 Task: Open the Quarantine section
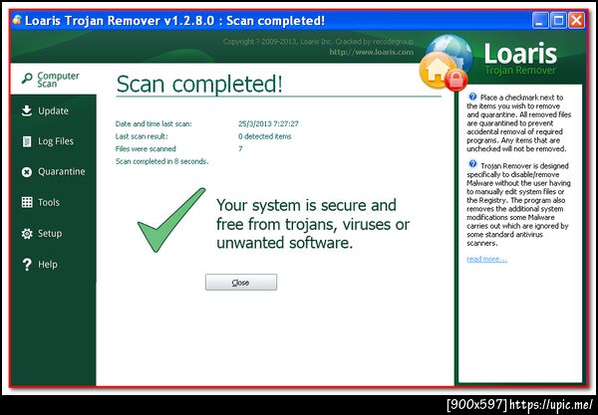click(x=53, y=172)
